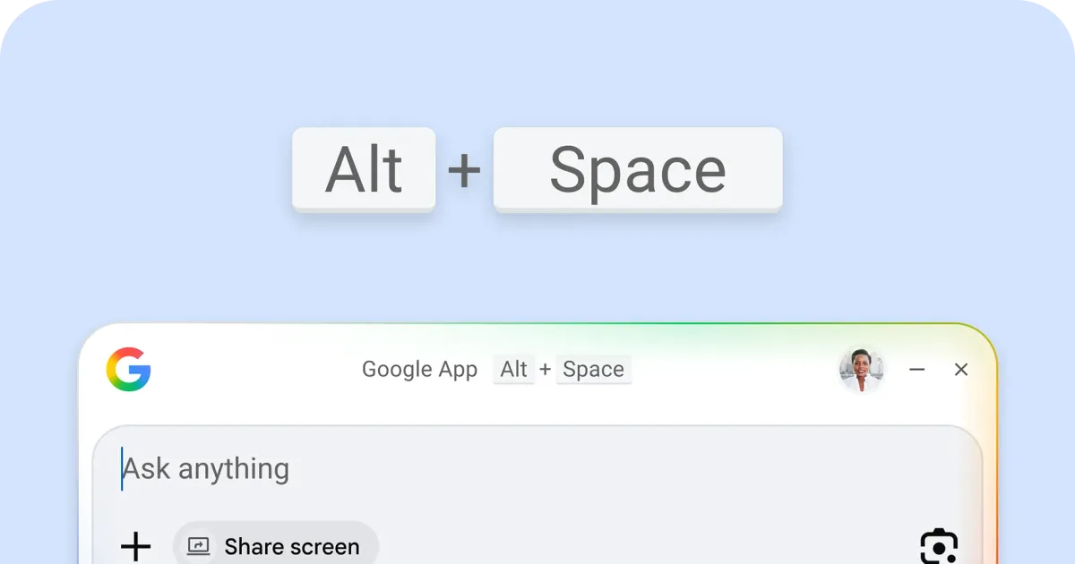Click the text cursor before Ask anything

(x=122, y=469)
